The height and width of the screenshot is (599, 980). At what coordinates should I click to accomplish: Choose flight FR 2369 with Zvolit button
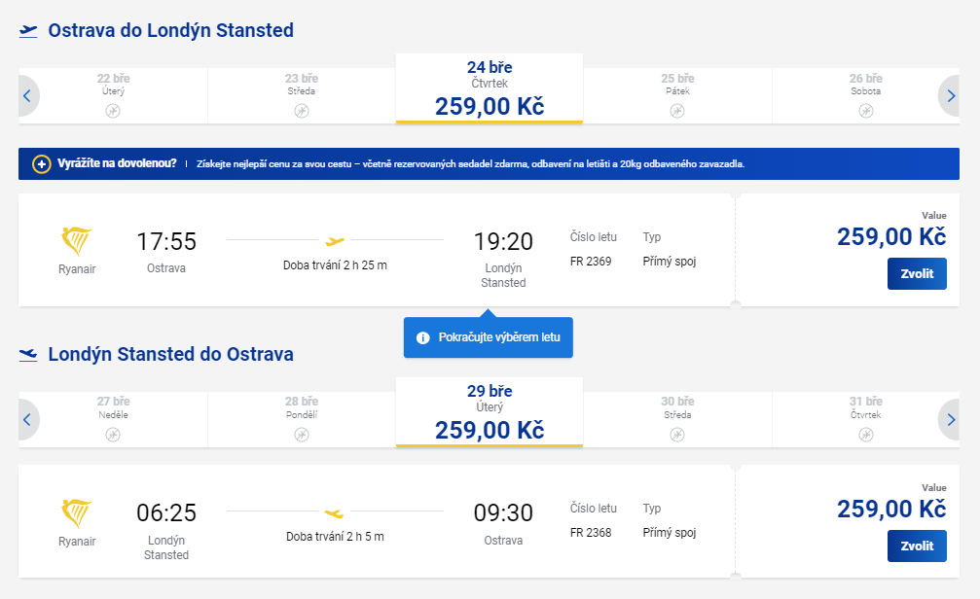pyautogui.click(x=917, y=273)
